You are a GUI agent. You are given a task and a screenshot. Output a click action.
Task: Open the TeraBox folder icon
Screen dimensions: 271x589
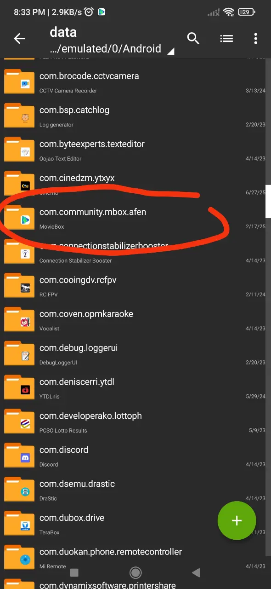19,523
